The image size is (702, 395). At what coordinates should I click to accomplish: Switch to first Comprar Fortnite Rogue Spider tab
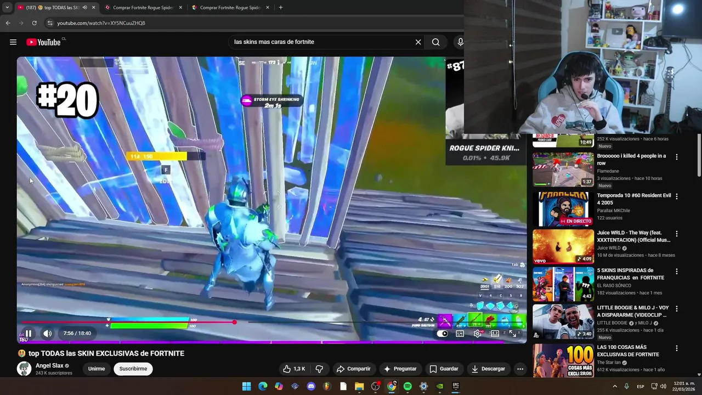tap(144, 8)
